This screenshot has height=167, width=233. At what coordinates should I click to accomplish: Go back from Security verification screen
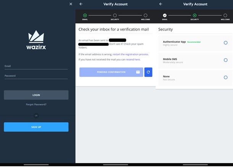click(x=161, y=4)
